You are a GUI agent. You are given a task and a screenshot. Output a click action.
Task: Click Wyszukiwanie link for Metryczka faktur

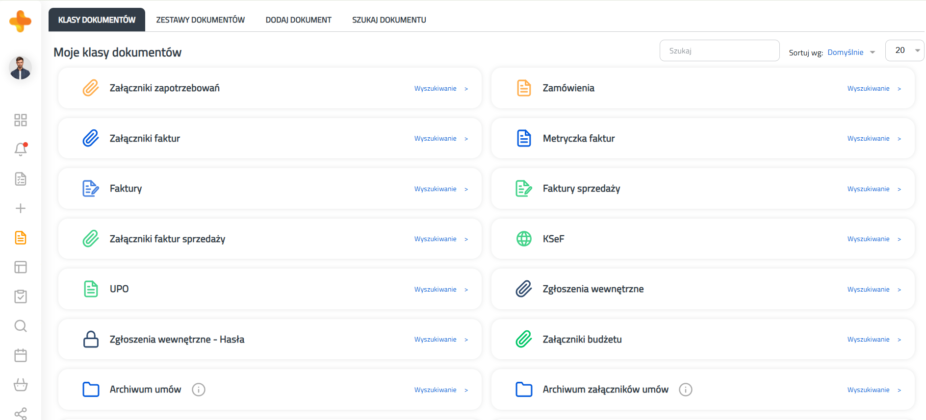click(x=868, y=139)
